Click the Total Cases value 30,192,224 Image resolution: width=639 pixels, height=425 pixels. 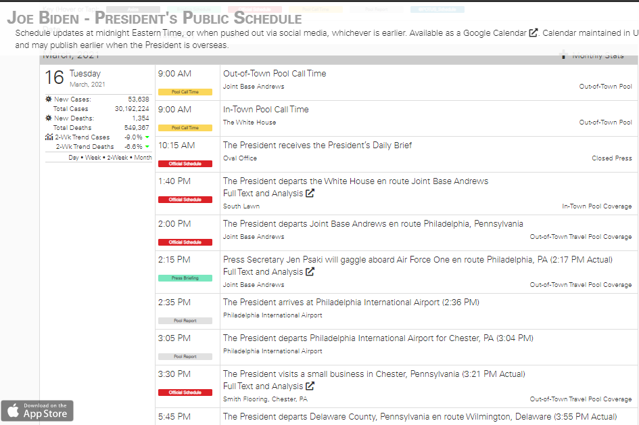132,109
